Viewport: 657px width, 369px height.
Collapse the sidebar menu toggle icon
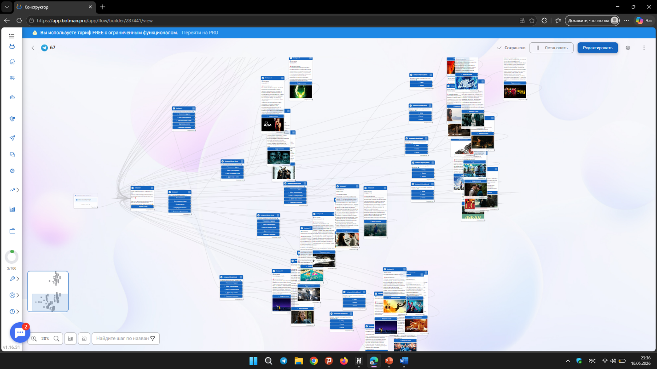coord(12,35)
